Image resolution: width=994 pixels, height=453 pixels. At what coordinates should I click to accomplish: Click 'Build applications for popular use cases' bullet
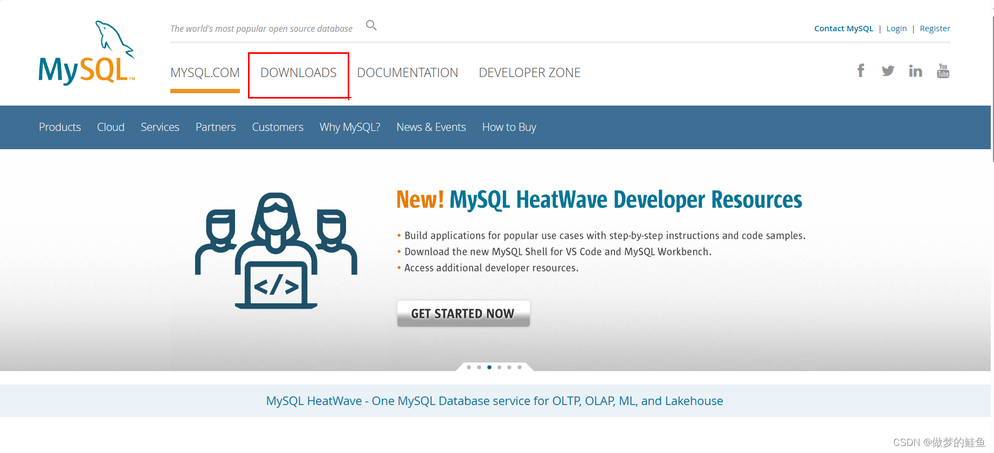605,235
